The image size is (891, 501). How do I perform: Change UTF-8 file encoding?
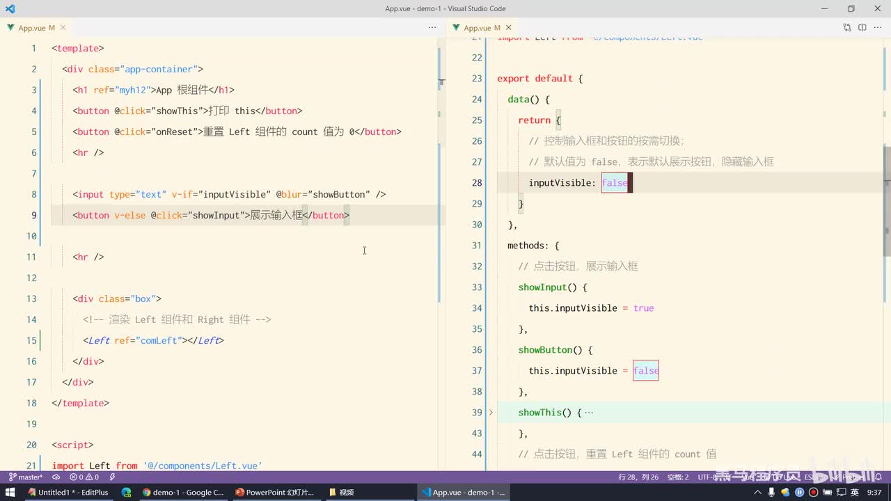709,477
